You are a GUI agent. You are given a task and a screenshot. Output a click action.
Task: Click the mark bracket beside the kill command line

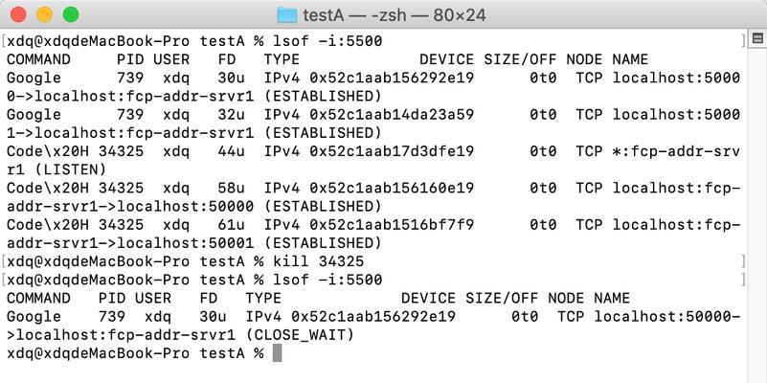[x=743, y=261]
